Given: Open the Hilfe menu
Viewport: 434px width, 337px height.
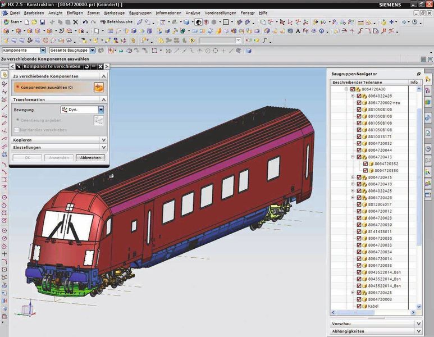Looking at the screenshot, I should (263, 13).
